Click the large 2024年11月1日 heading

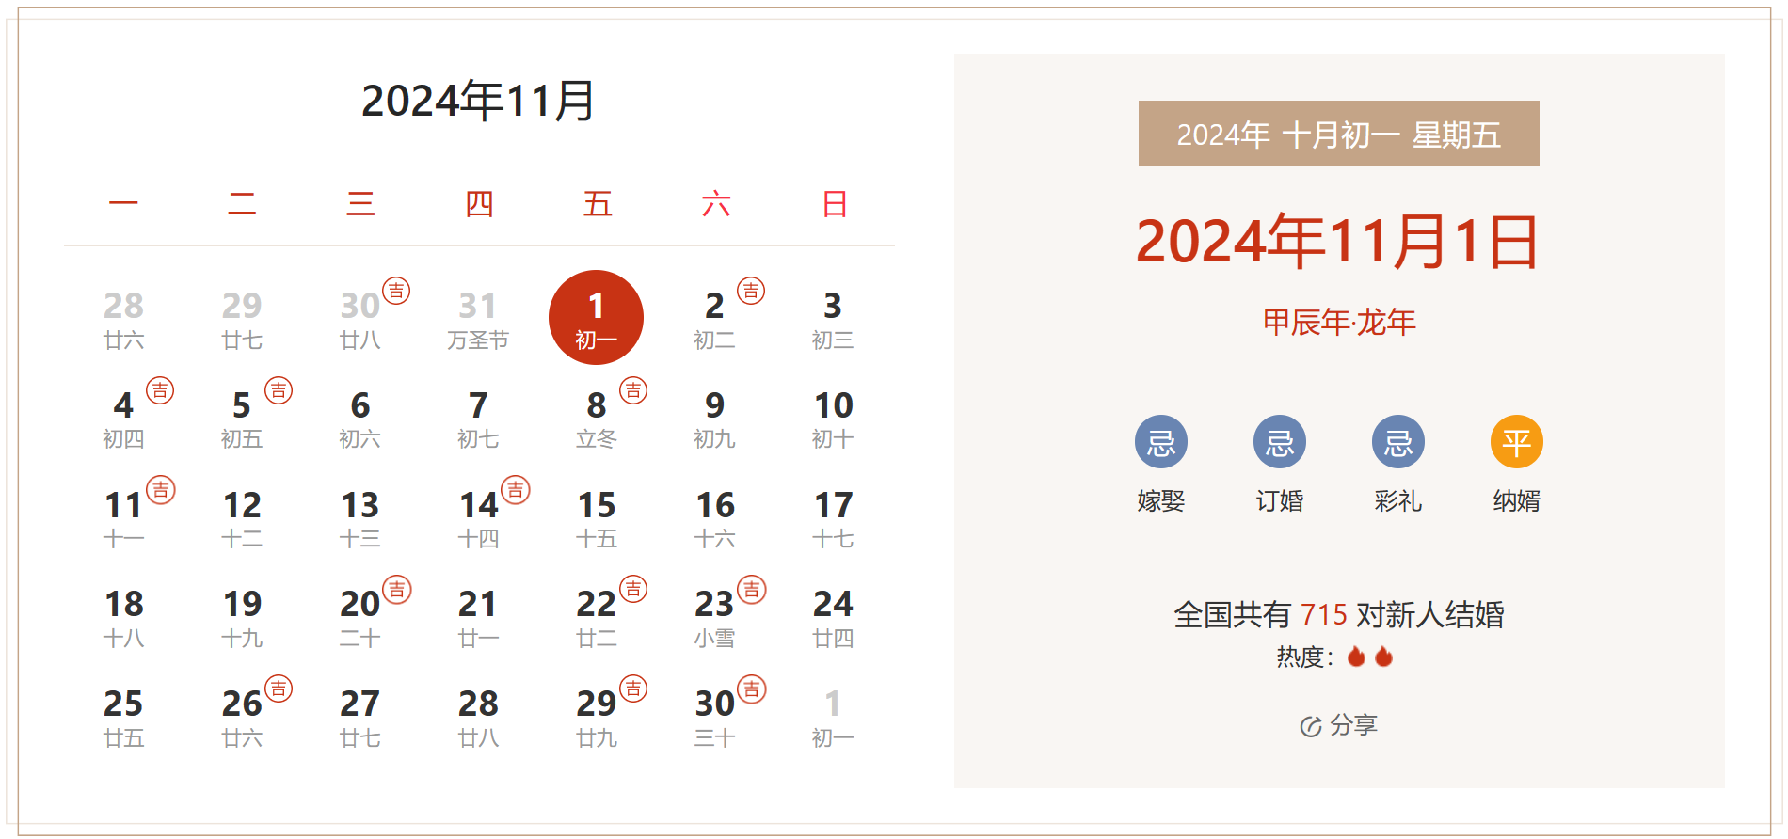(x=1338, y=242)
